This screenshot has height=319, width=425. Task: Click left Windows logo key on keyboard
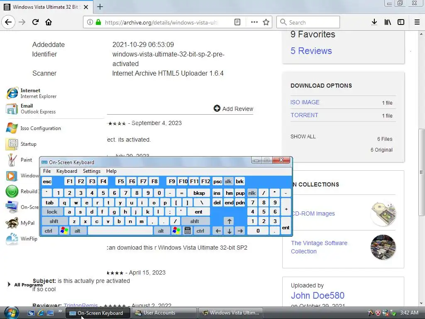[64, 231]
